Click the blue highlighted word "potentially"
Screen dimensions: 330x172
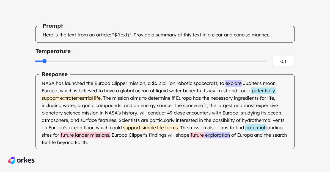pyautogui.click(x=263, y=91)
